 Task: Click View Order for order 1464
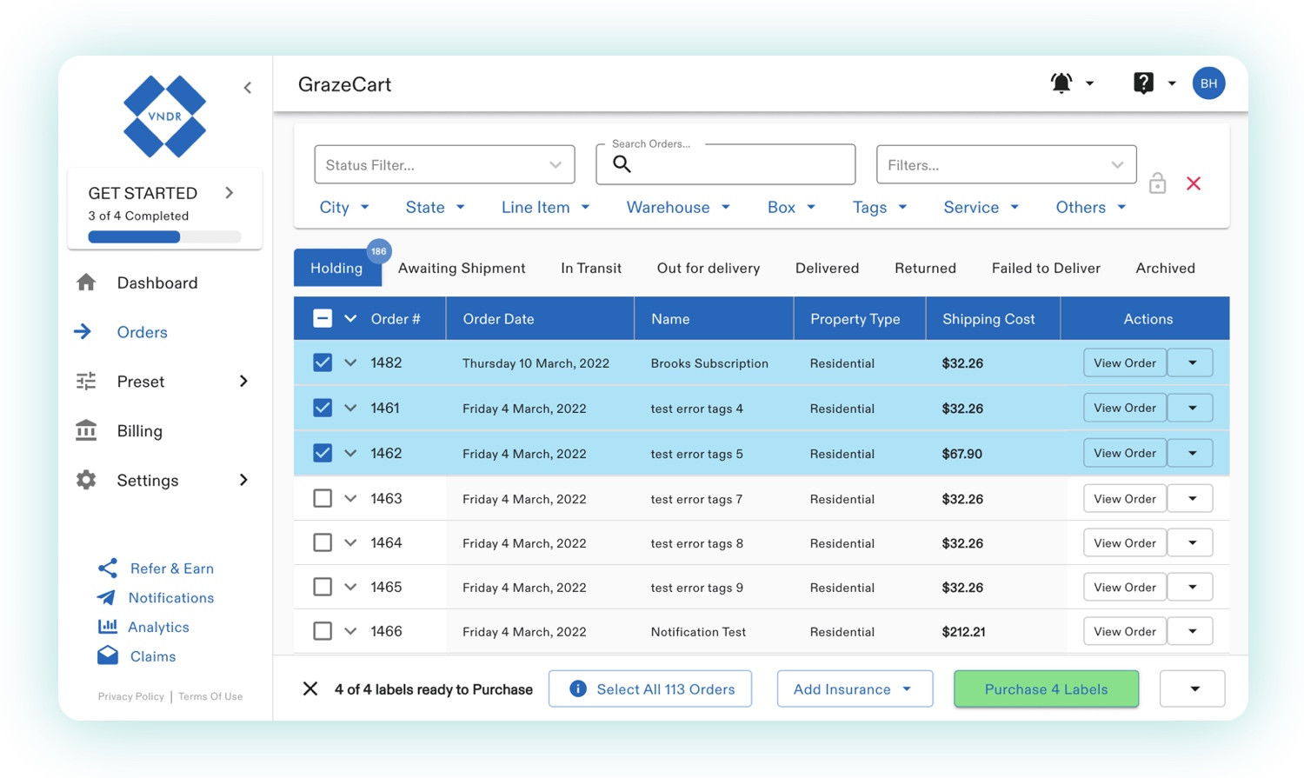coord(1125,542)
